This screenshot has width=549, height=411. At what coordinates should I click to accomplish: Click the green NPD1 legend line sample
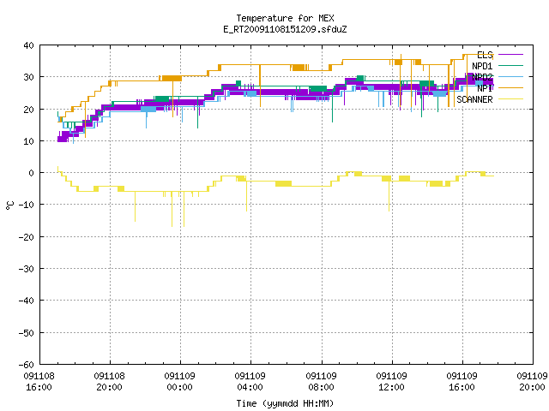[x=510, y=65]
